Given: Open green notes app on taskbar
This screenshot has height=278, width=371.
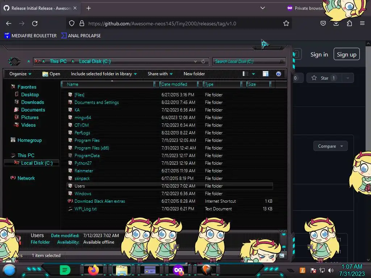Looking at the screenshot, I should click(x=65, y=270).
